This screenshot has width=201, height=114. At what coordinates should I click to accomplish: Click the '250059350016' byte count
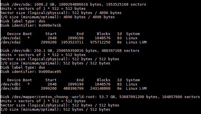(70, 51)
